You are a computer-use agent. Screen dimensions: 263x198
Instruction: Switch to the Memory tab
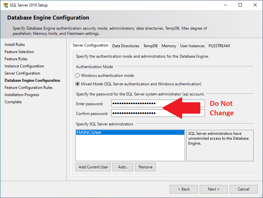click(x=168, y=46)
